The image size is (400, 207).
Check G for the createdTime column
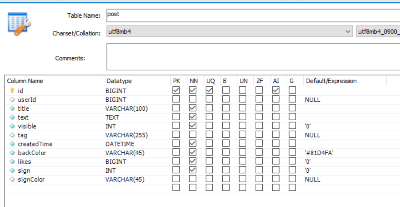click(293, 143)
